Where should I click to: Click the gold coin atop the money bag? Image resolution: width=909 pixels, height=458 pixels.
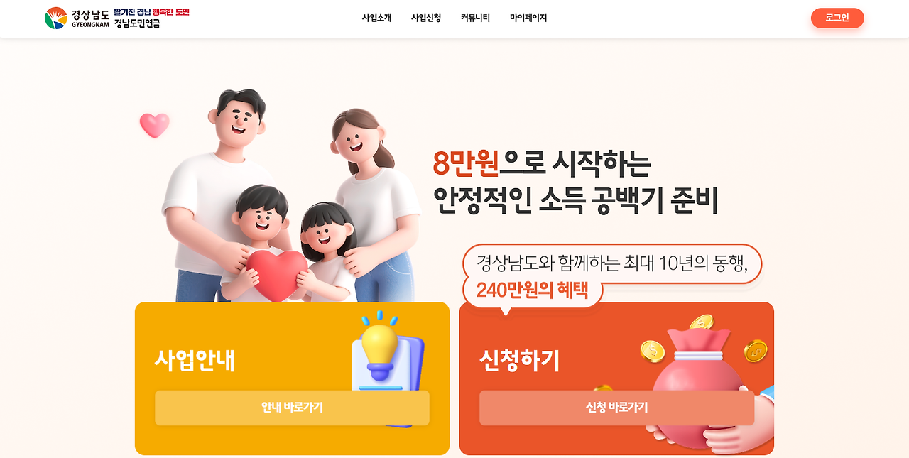coord(701,322)
